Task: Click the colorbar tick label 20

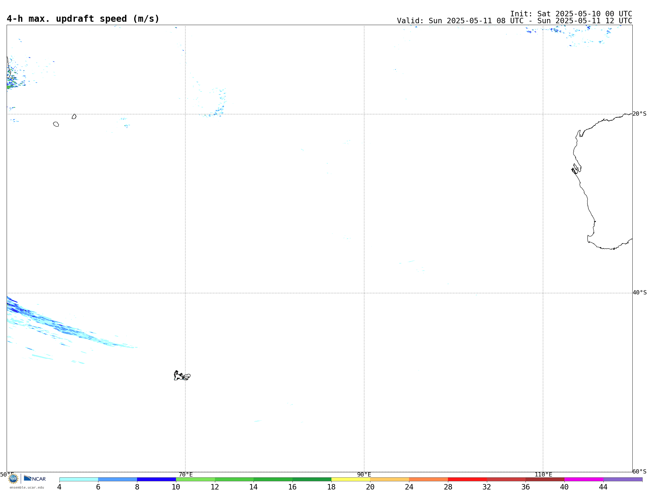Action: [x=370, y=487]
